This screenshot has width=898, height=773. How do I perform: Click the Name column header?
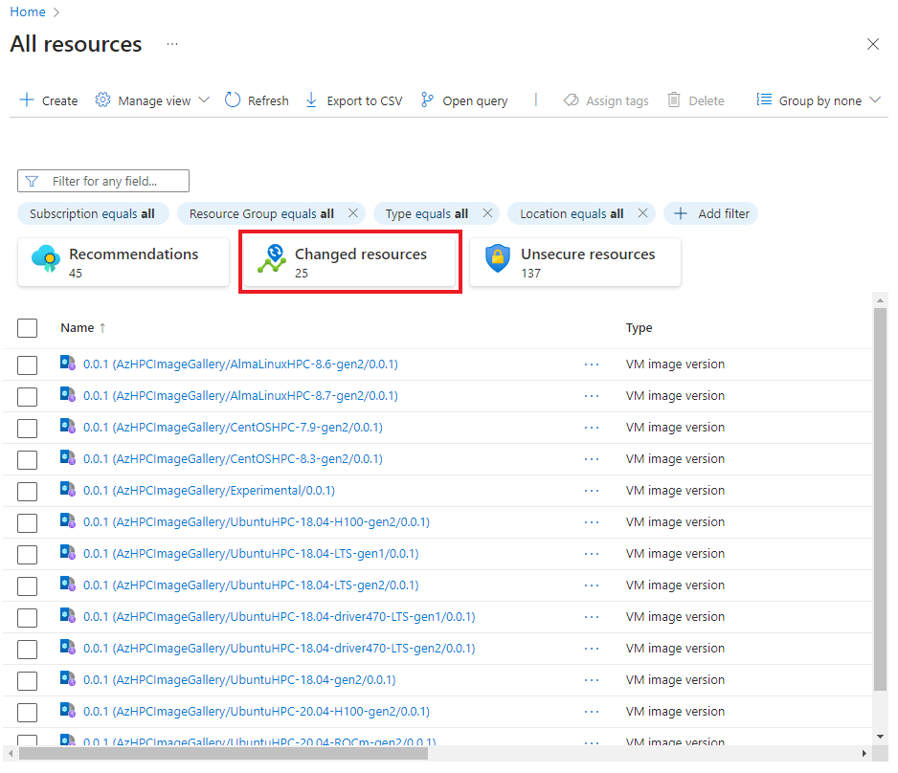[78, 328]
